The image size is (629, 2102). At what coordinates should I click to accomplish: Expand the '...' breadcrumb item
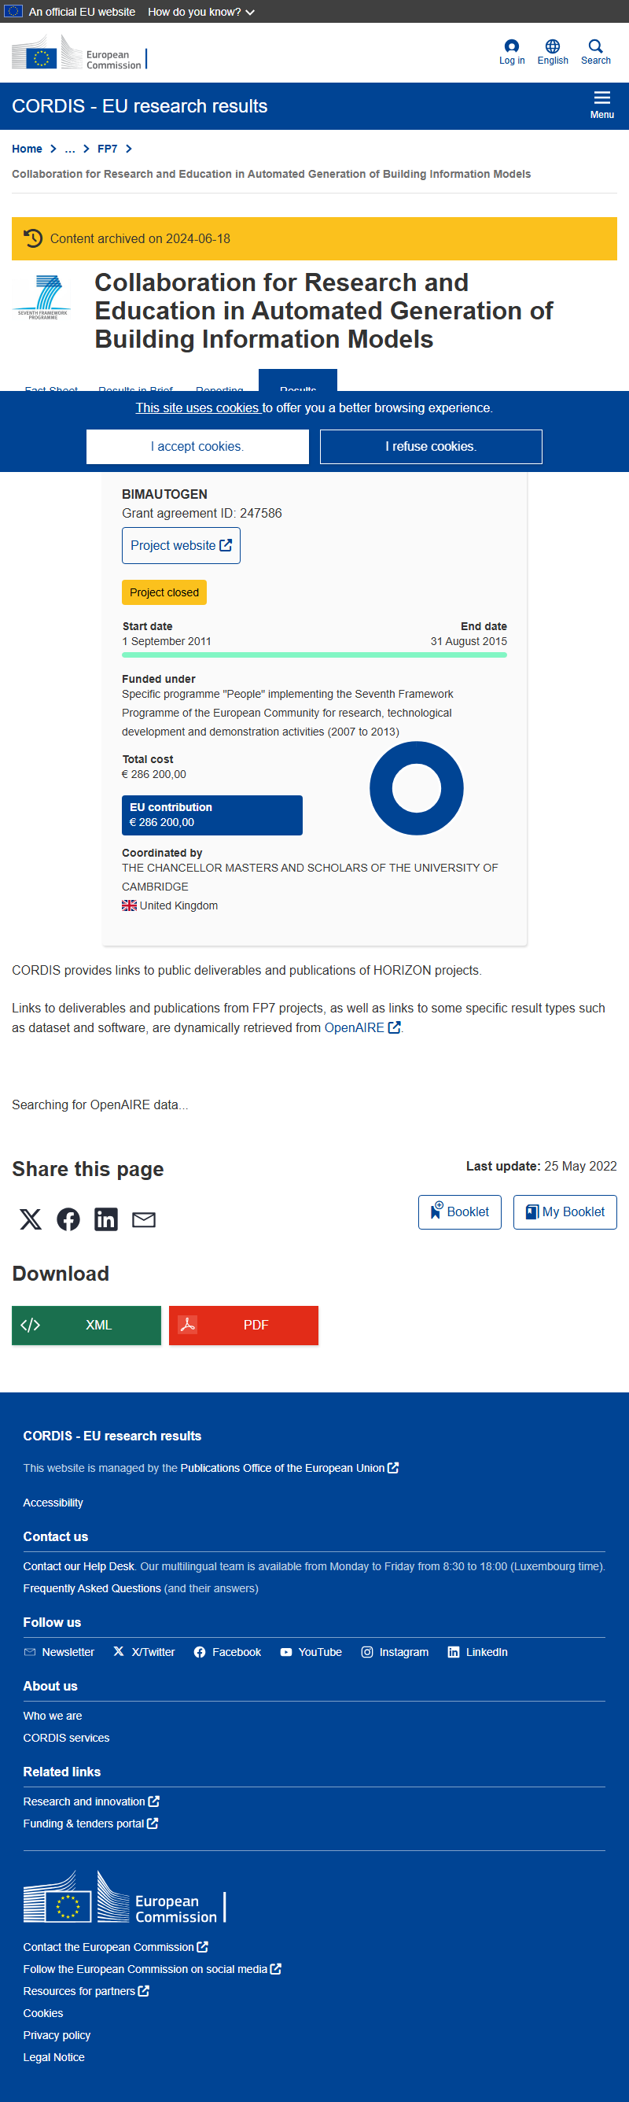[70, 149]
